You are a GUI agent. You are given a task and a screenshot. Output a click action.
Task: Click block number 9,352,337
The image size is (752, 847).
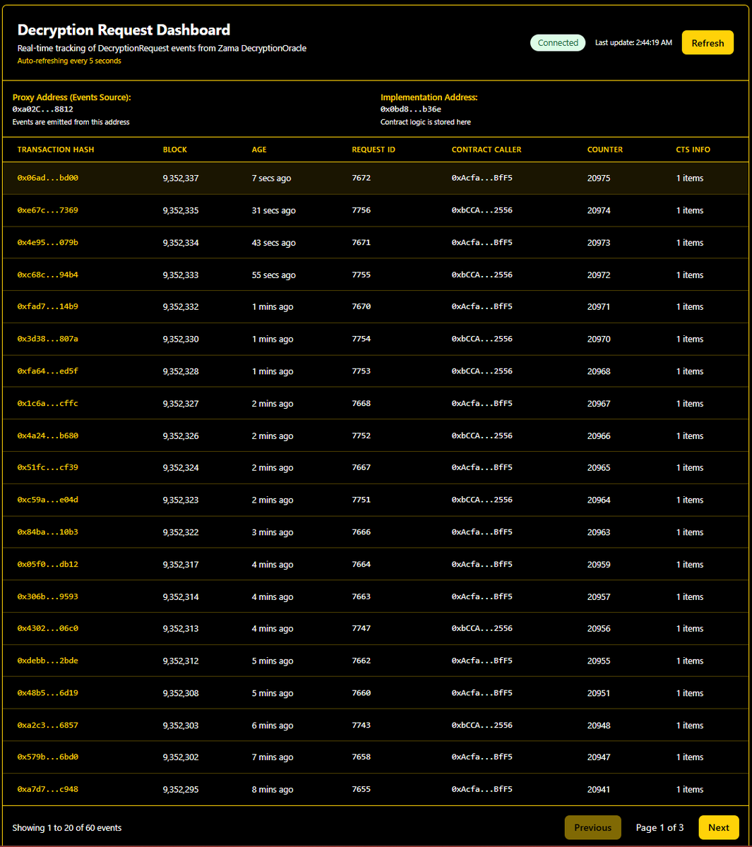(181, 179)
